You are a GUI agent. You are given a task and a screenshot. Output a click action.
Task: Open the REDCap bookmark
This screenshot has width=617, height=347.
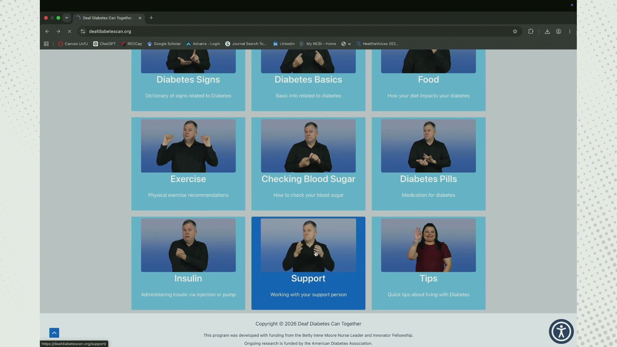131,44
